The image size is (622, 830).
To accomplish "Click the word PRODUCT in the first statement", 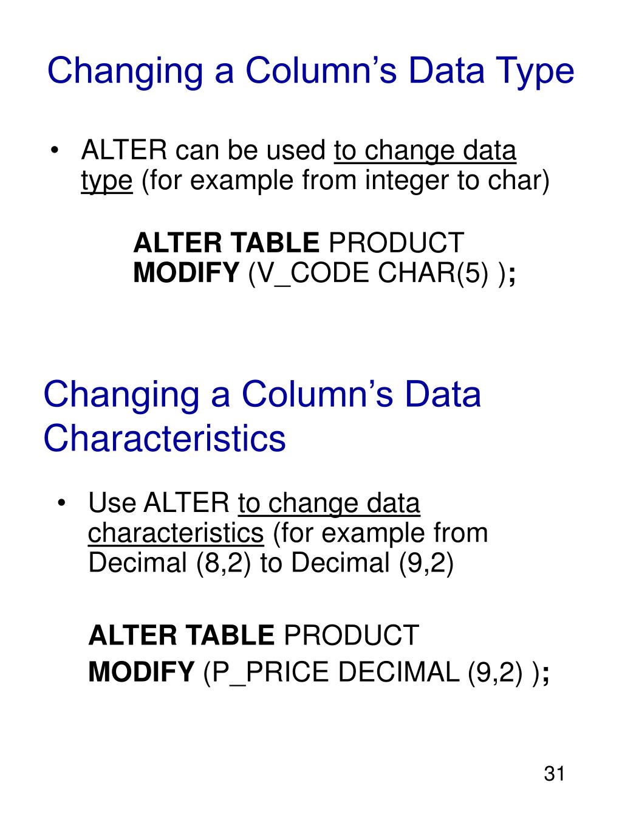I will 396,243.
